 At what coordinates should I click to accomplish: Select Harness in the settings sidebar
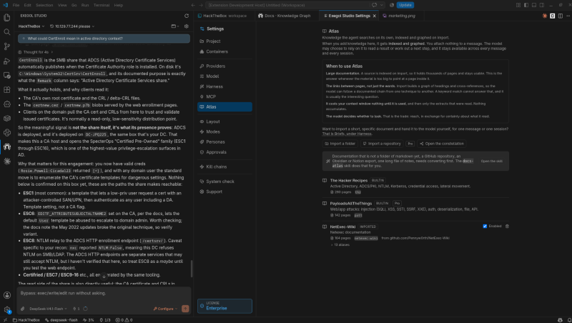pos(225,86)
